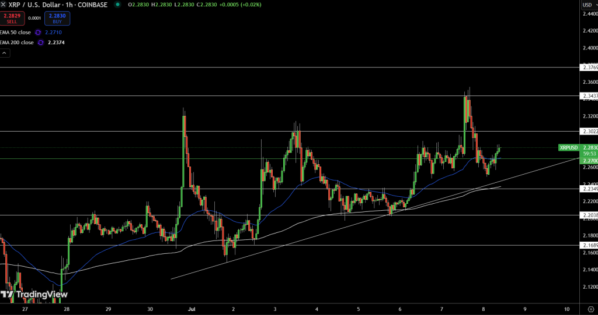
Task: Open symbol search via XRP / U.S. Dollar title
Action: click(x=33, y=5)
